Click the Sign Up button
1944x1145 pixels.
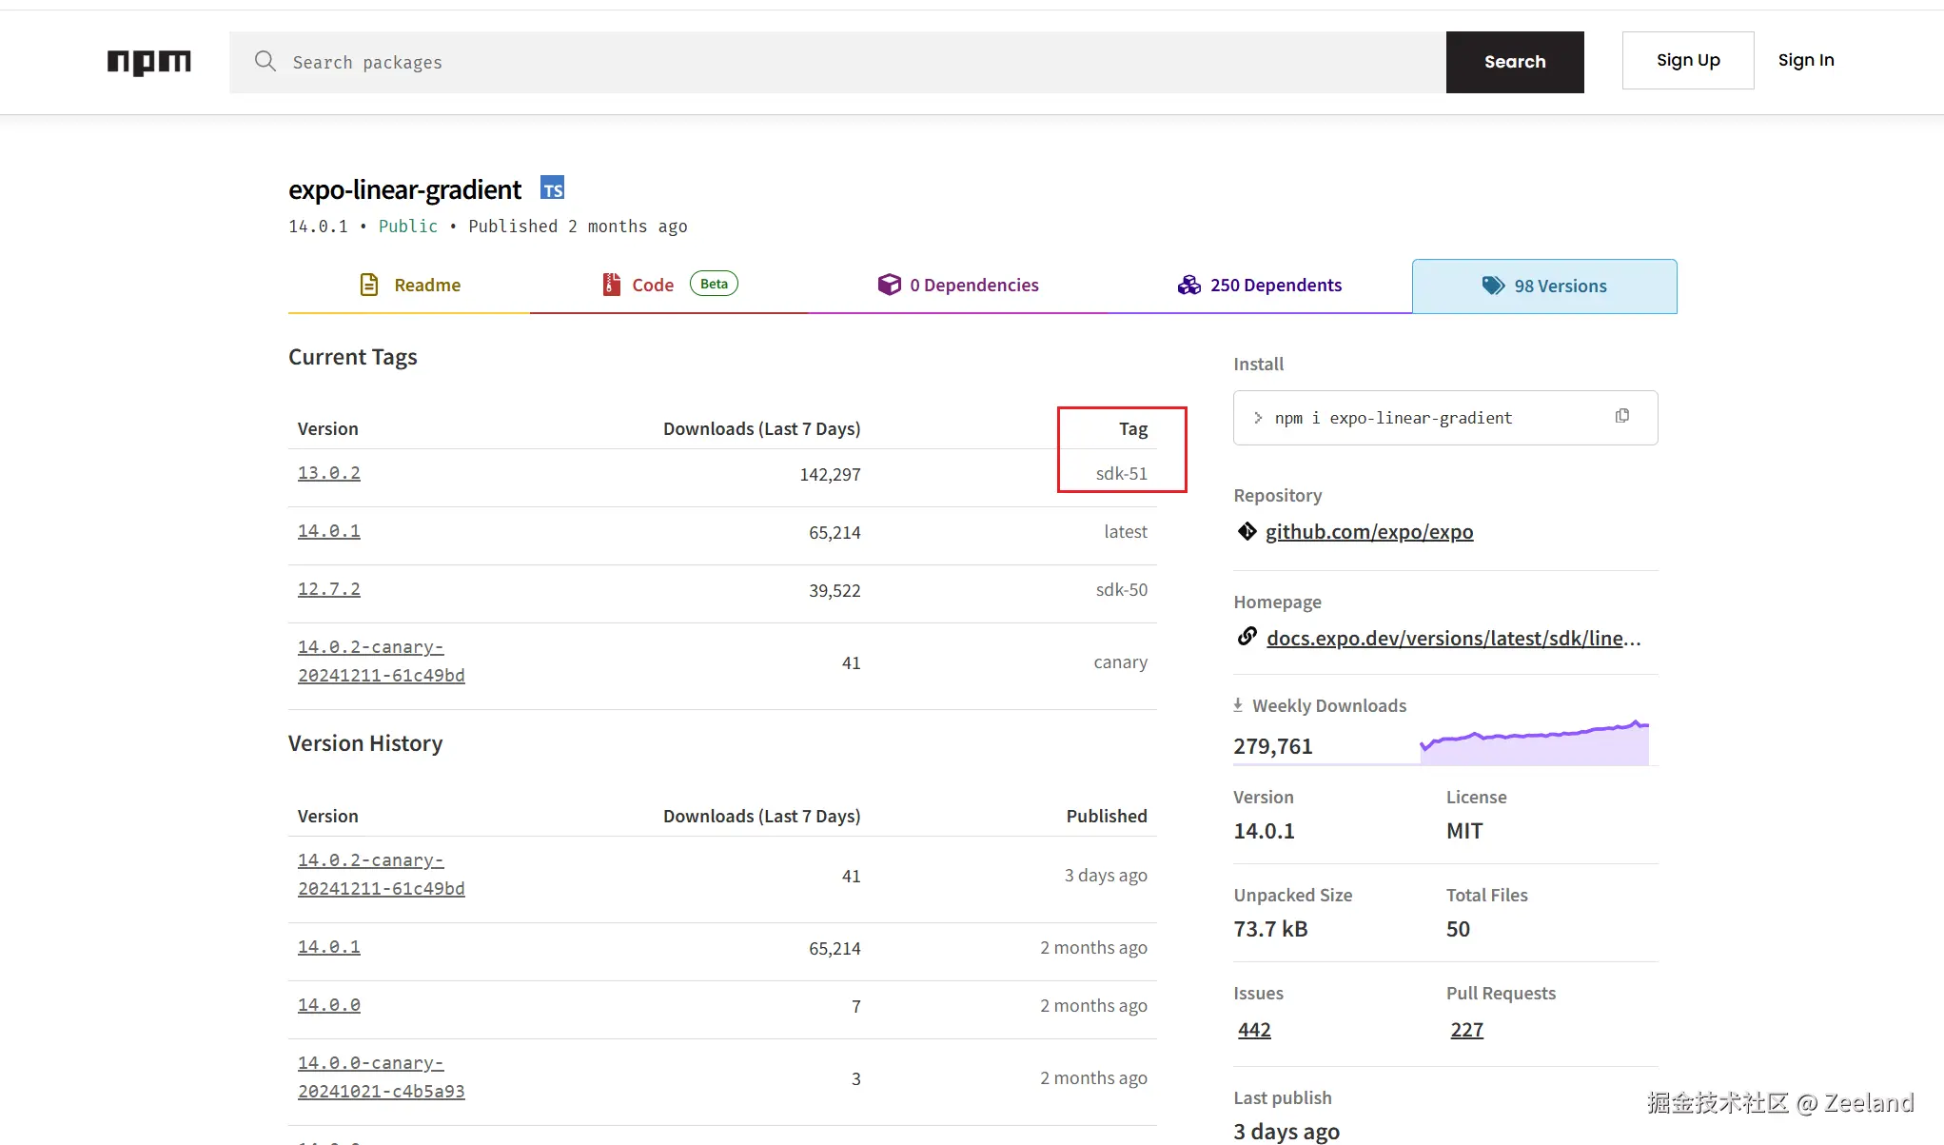1687,60
